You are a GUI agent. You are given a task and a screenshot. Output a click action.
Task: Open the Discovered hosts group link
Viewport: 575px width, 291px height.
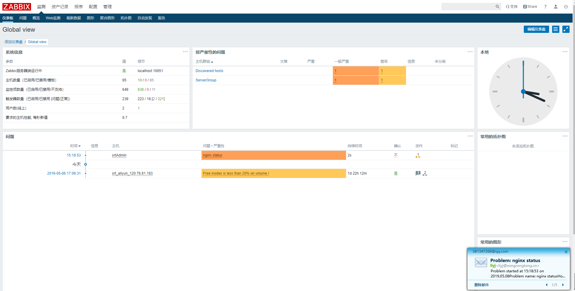point(209,71)
